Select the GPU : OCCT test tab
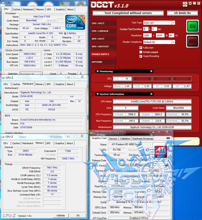The height and width of the screenshot is (220, 202). tap(103, 39)
